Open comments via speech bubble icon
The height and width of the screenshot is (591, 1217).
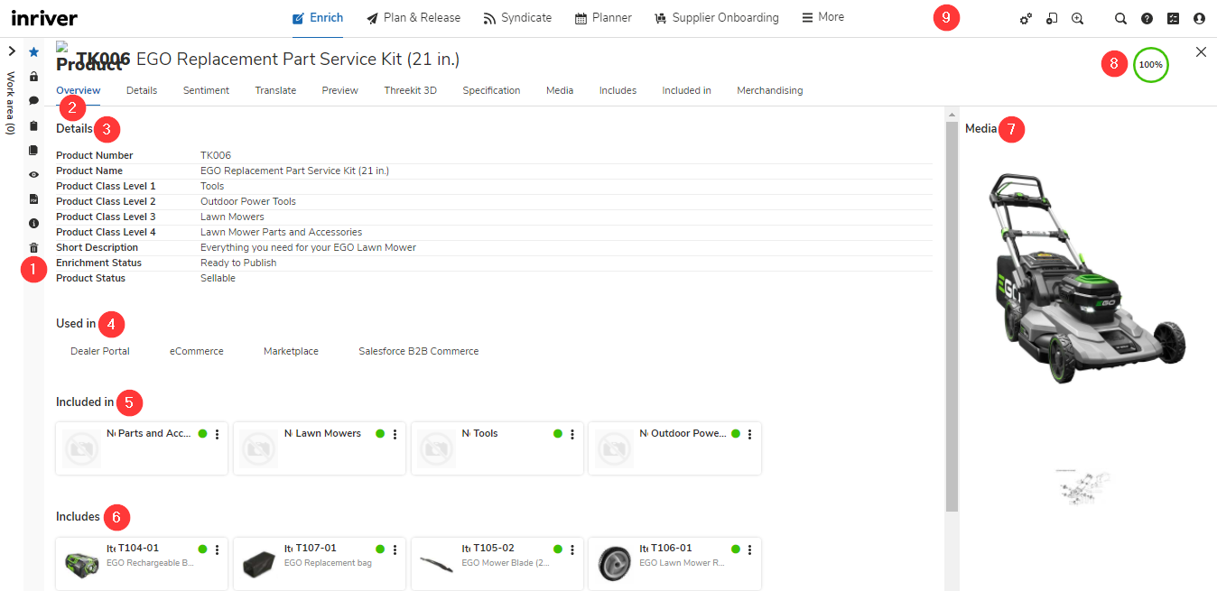pos(33,101)
